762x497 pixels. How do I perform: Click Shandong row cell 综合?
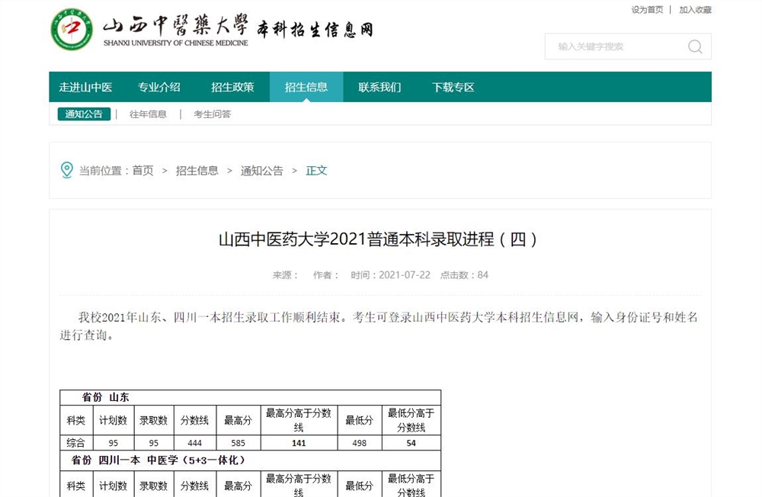[75, 443]
